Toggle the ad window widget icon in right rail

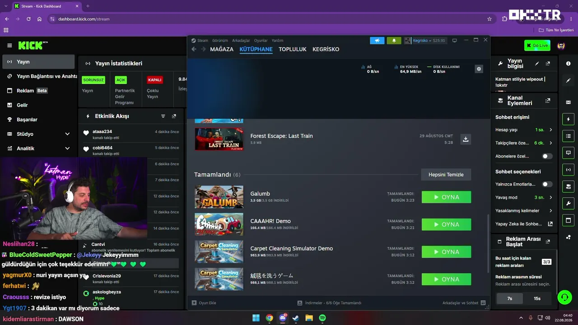pos(568,220)
